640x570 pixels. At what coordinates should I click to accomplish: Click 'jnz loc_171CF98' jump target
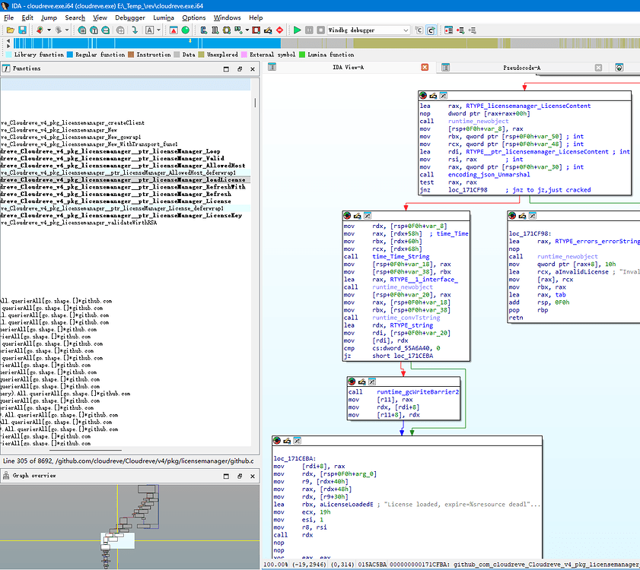(x=467, y=190)
